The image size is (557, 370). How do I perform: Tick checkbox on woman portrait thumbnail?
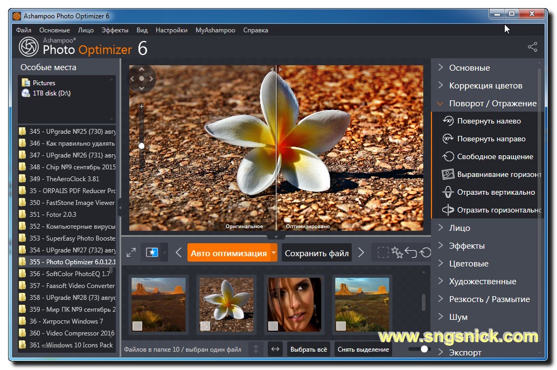pos(273,326)
